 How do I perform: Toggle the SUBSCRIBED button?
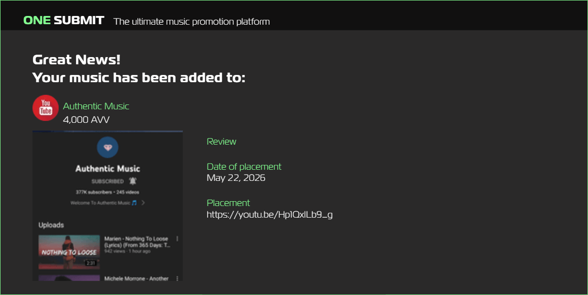point(107,181)
